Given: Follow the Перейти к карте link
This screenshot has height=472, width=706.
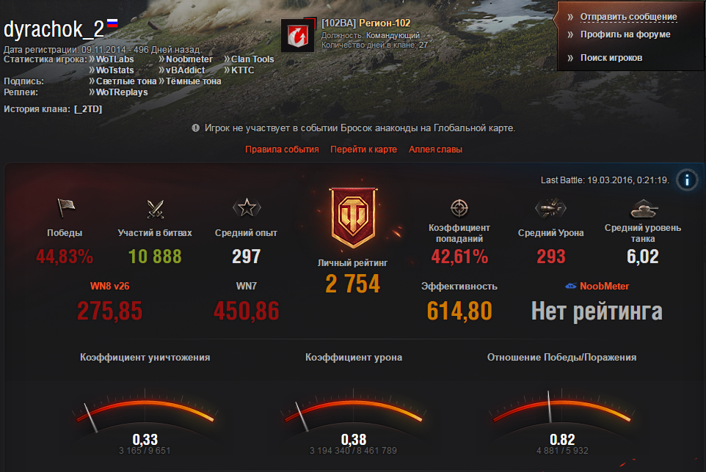Looking at the screenshot, I should 363,150.
